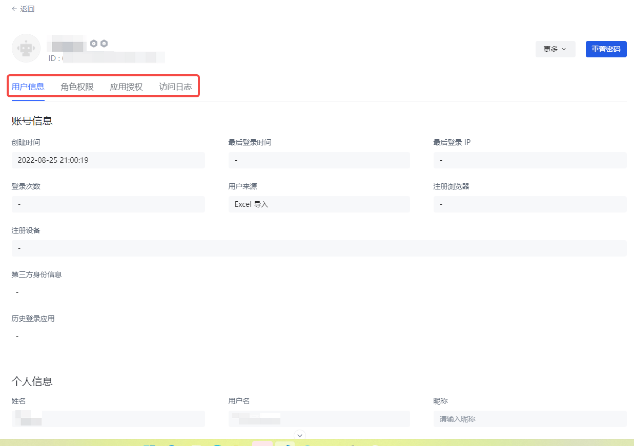The image size is (634, 446).
Task: Click the 用户来源 field showing Excel 导入
Action: [319, 204]
